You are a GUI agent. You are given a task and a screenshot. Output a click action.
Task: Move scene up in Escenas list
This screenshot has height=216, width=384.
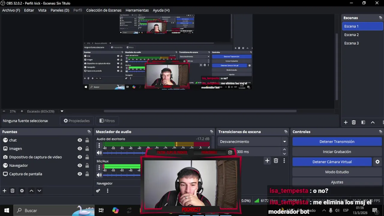tap(373, 122)
